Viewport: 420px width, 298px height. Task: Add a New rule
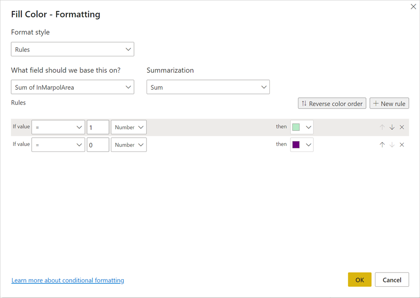pyautogui.click(x=389, y=103)
